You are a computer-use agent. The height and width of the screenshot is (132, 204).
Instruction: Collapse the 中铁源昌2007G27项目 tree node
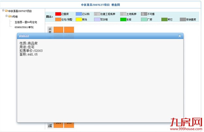[x=3, y=10]
